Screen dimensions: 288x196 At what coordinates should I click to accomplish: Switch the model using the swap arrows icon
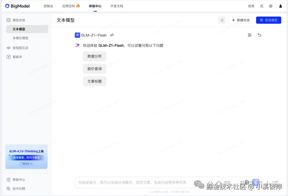coord(112,35)
